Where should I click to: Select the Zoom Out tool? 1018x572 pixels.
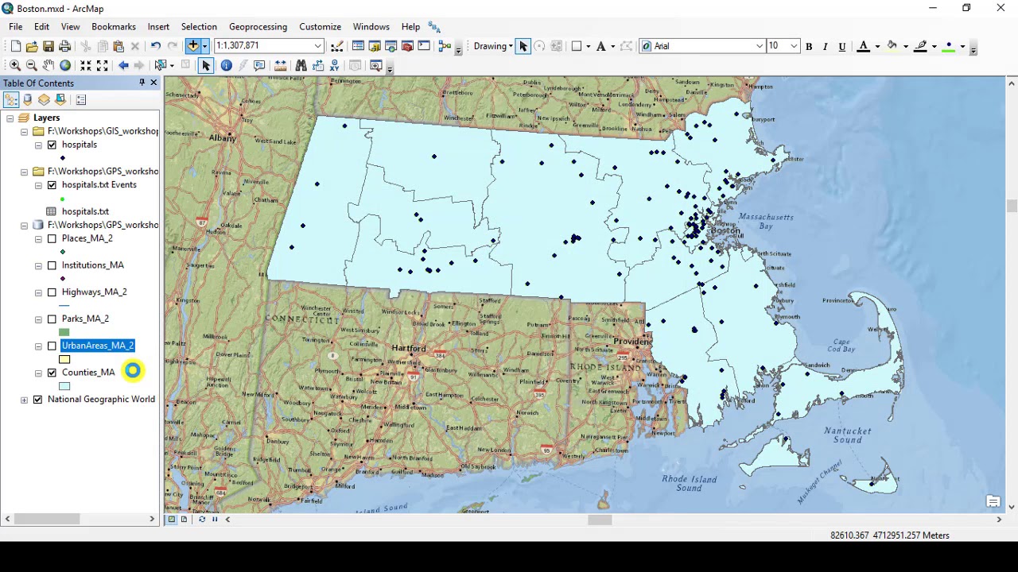[x=32, y=65]
